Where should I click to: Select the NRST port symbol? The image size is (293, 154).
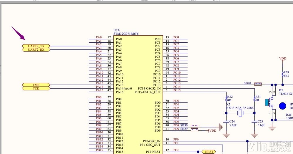209,152
